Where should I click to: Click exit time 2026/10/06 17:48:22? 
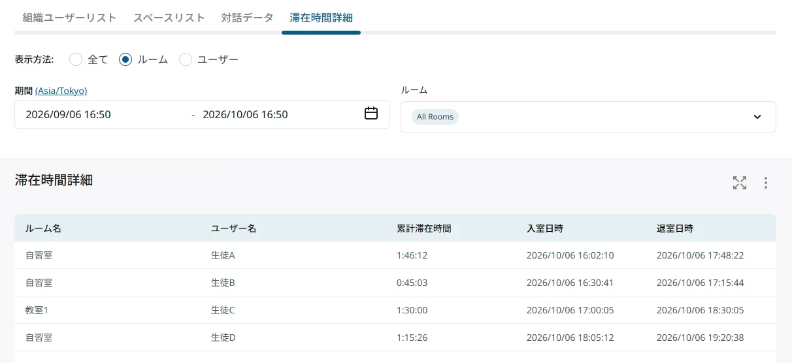pyautogui.click(x=700, y=255)
